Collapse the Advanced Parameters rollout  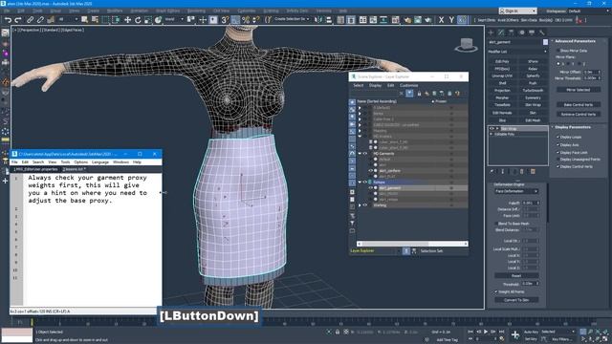coord(575,41)
